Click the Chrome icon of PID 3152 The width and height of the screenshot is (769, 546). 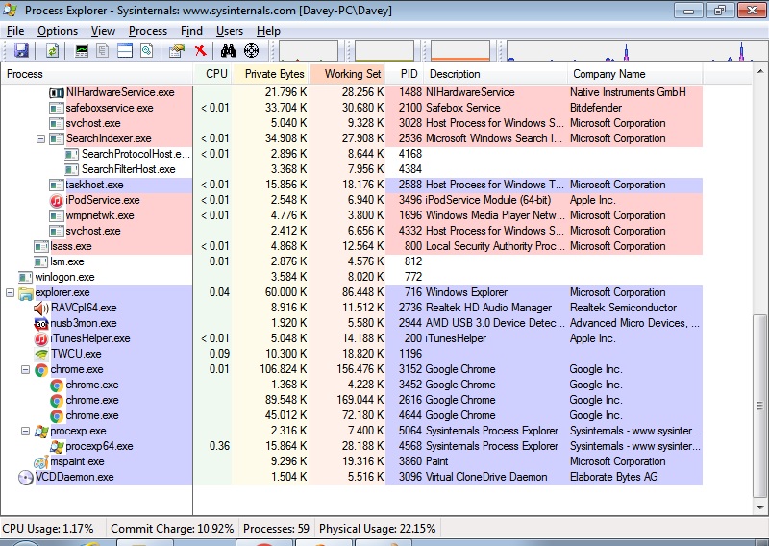(x=41, y=369)
